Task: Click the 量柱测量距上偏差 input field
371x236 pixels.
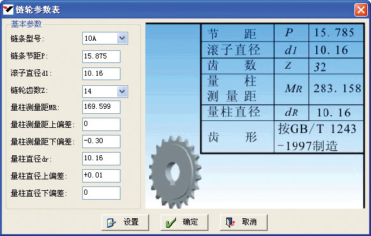Action: click(x=101, y=124)
